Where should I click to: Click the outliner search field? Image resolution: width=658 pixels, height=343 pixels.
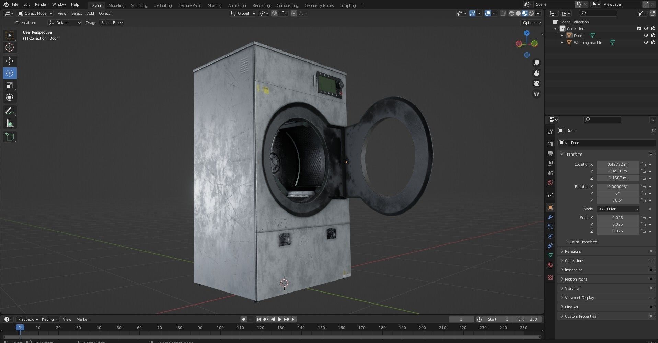pos(598,13)
